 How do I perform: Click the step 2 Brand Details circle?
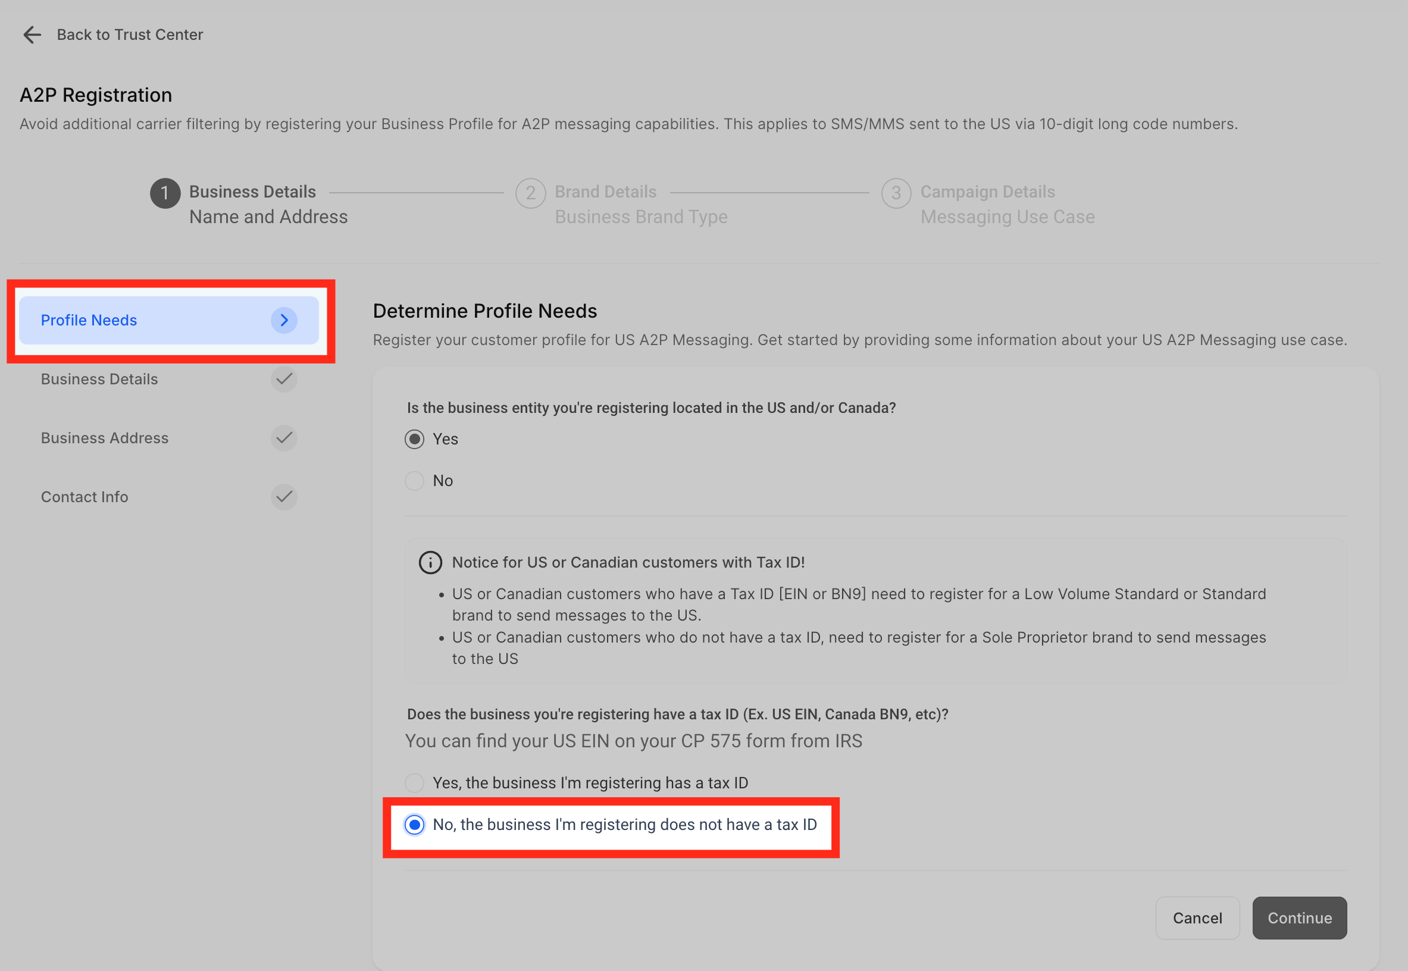click(x=531, y=193)
